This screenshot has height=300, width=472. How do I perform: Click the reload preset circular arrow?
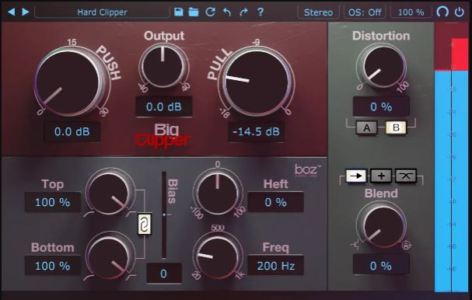[x=210, y=12]
